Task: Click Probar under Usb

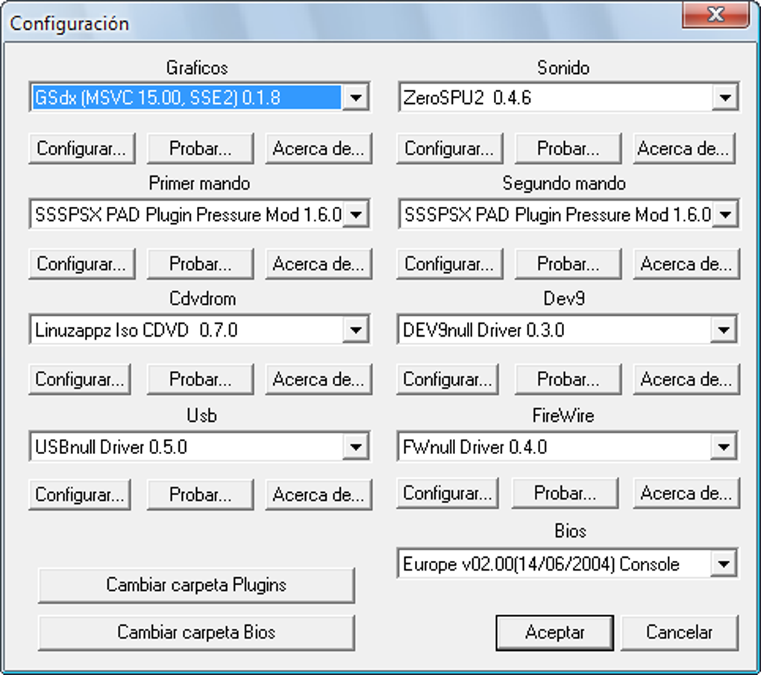Action: pyautogui.click(x=200, y=495)
